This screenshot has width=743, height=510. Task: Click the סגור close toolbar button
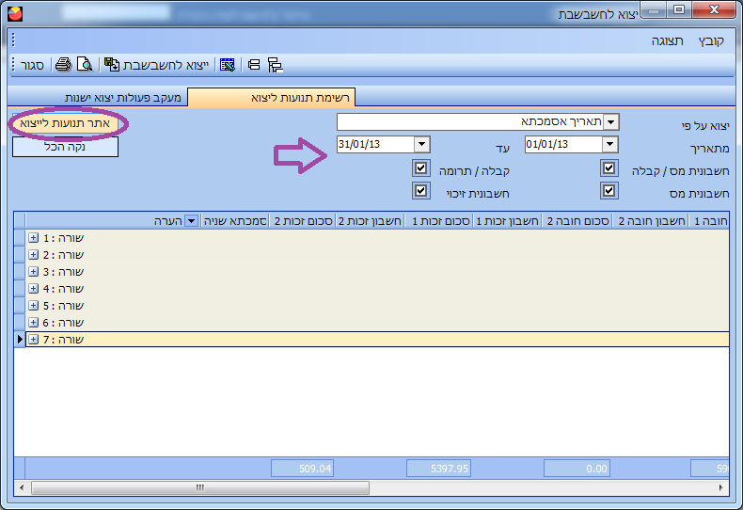[x=33, y=65]
